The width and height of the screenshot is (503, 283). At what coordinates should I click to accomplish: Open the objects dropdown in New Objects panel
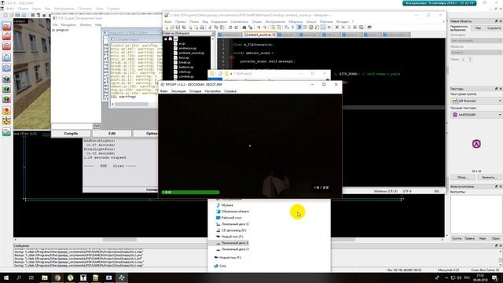pos(476,53)
